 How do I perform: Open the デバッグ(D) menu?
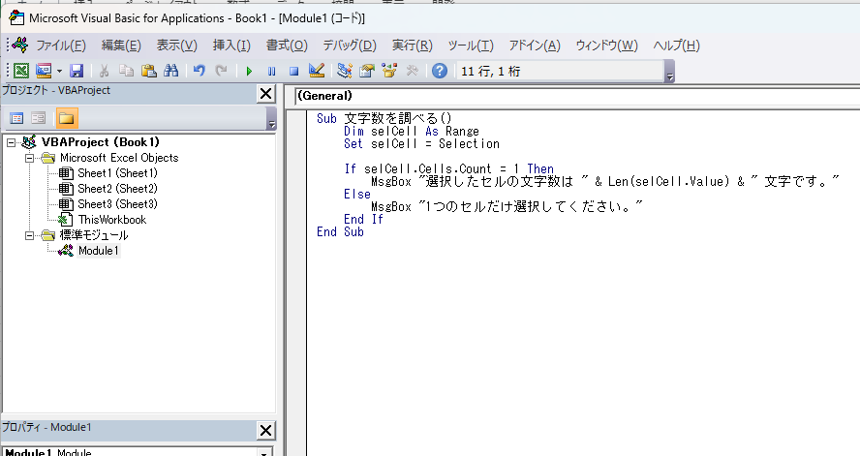pyautogui.click(x=350, y=46)
